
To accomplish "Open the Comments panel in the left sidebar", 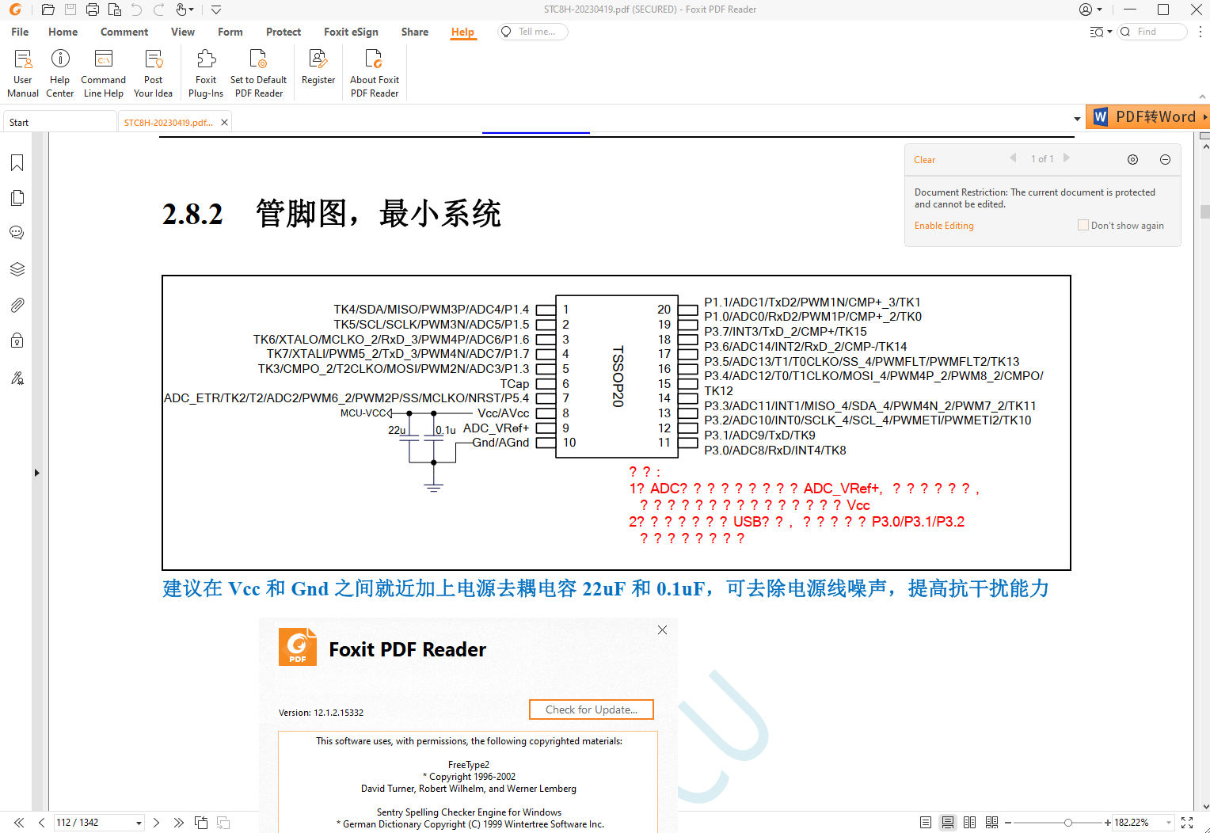I will point(17,233).
